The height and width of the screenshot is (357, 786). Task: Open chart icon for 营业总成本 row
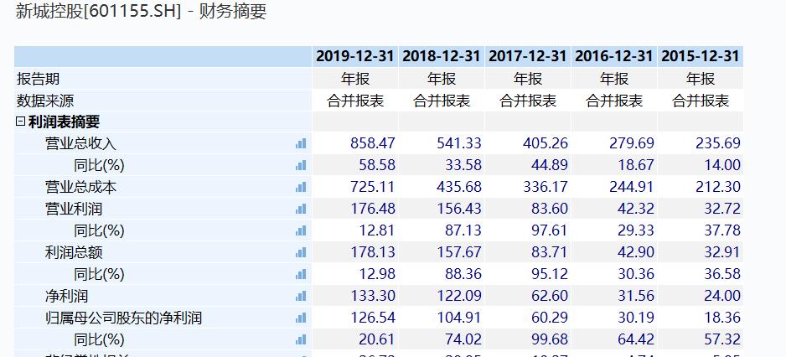301,187
